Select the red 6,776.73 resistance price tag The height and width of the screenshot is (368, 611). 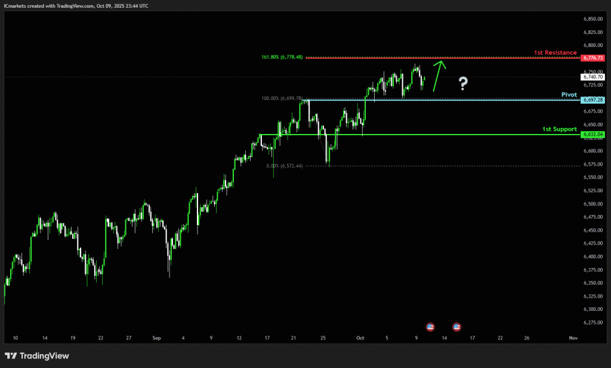coord(594,58)
